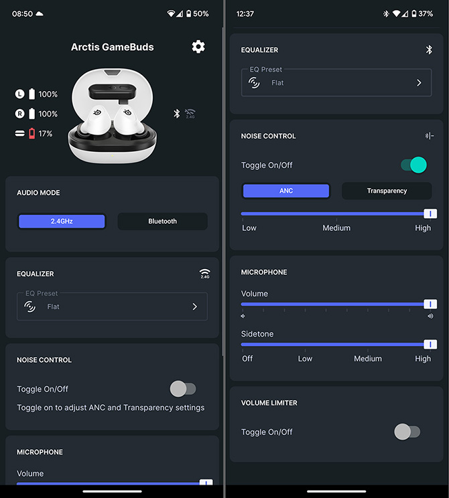
Task: Set ANC level to Low label
Action: click(249, 228)
